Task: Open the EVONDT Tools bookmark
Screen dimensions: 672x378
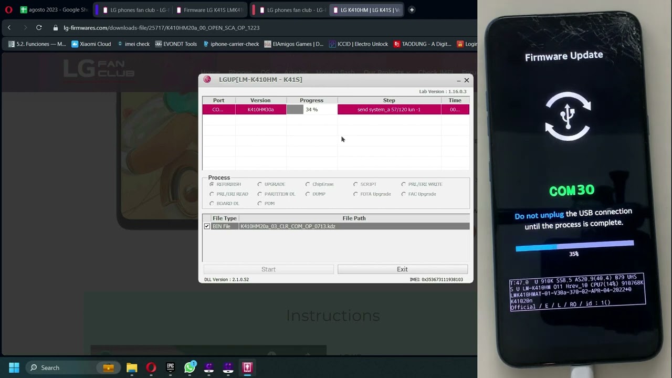Action: pyautogui.click(x=176, y=44)
